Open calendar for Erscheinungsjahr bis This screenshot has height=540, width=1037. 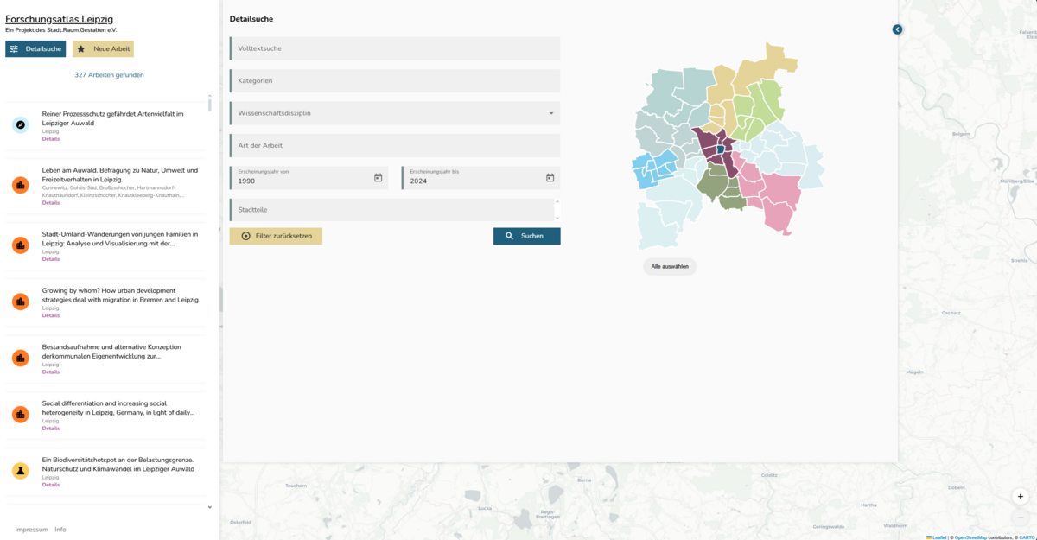click(x=550, y=178)
